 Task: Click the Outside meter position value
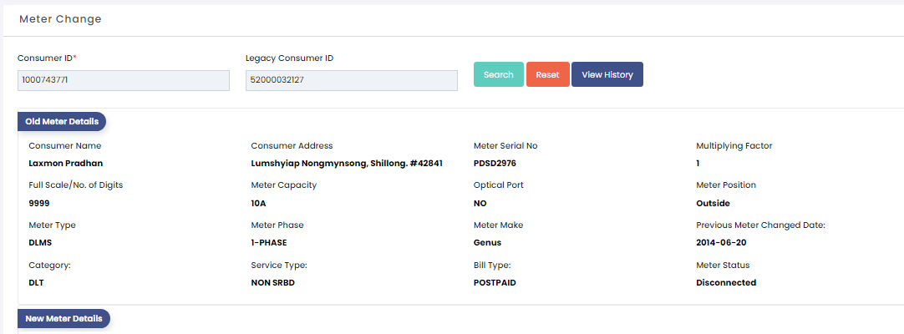pos(714,203)
